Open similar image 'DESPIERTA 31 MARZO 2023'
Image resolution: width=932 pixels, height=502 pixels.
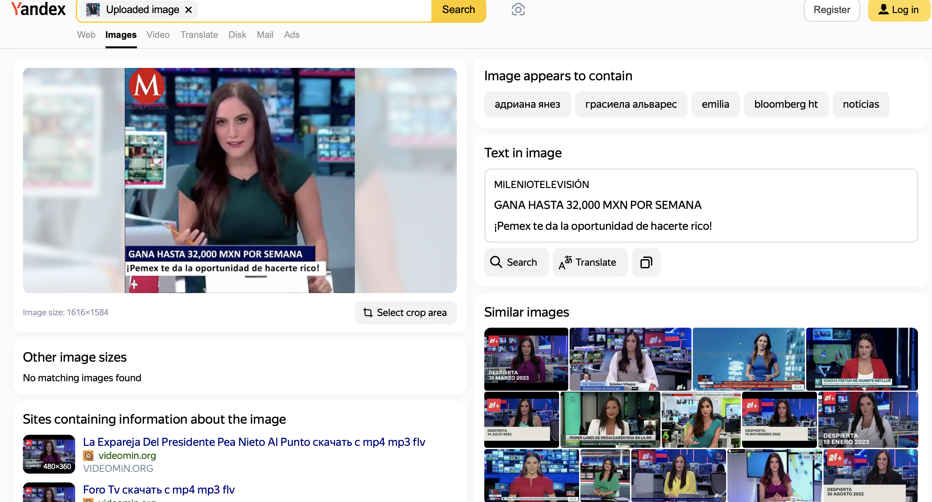click(526, 359)
